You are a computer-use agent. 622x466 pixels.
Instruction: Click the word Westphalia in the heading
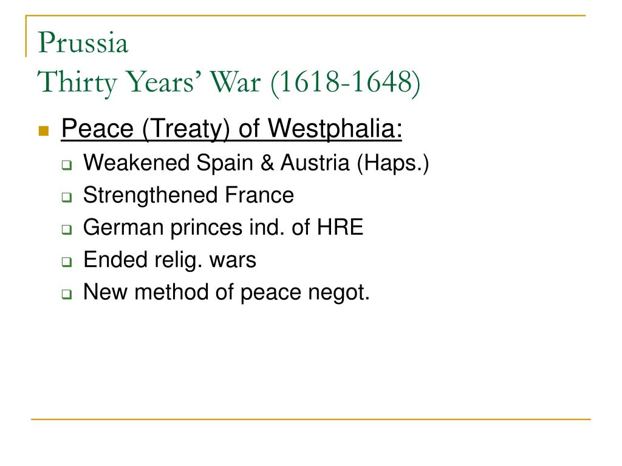[x=335, y=129]
